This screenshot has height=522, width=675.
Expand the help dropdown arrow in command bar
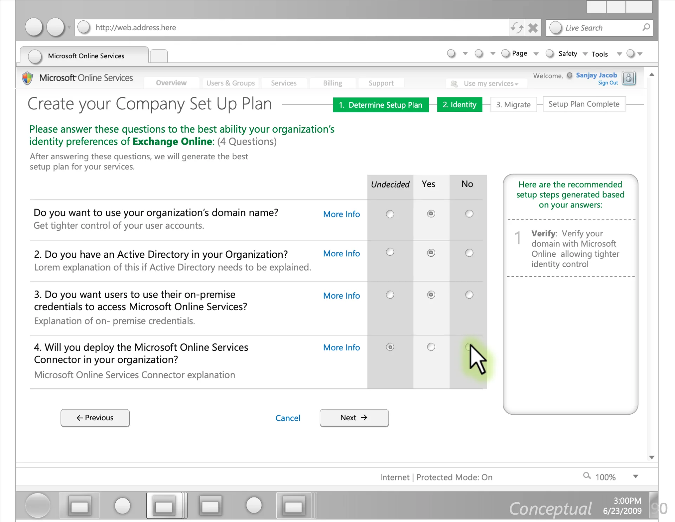coord(640,54)
